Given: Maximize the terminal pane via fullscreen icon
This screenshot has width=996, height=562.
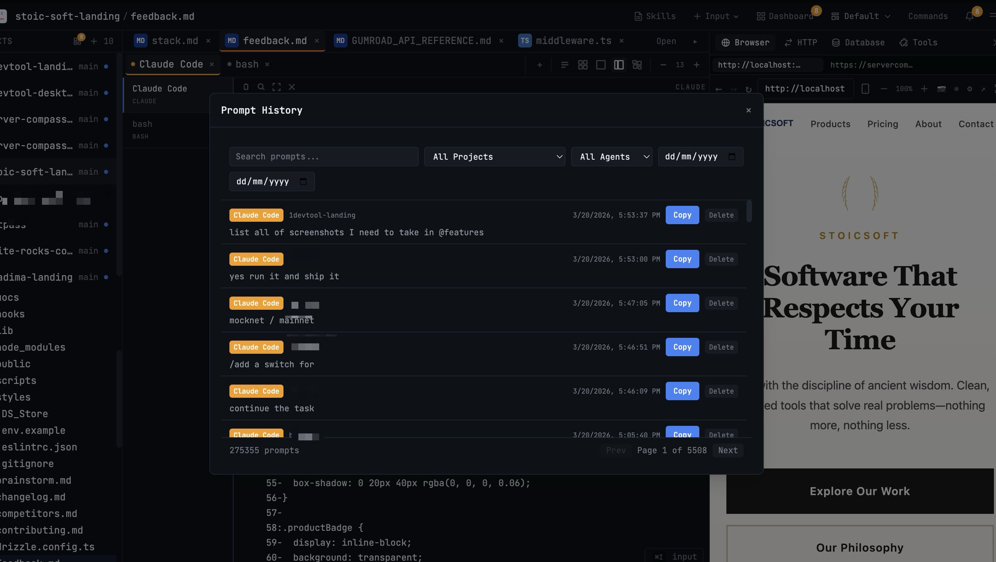Looking at the screenshot, I should pos(277,87).
